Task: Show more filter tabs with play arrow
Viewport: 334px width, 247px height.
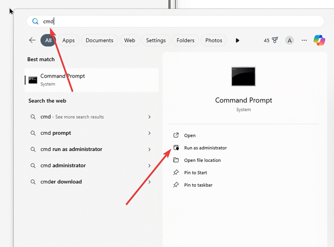Action: (237, 40)
